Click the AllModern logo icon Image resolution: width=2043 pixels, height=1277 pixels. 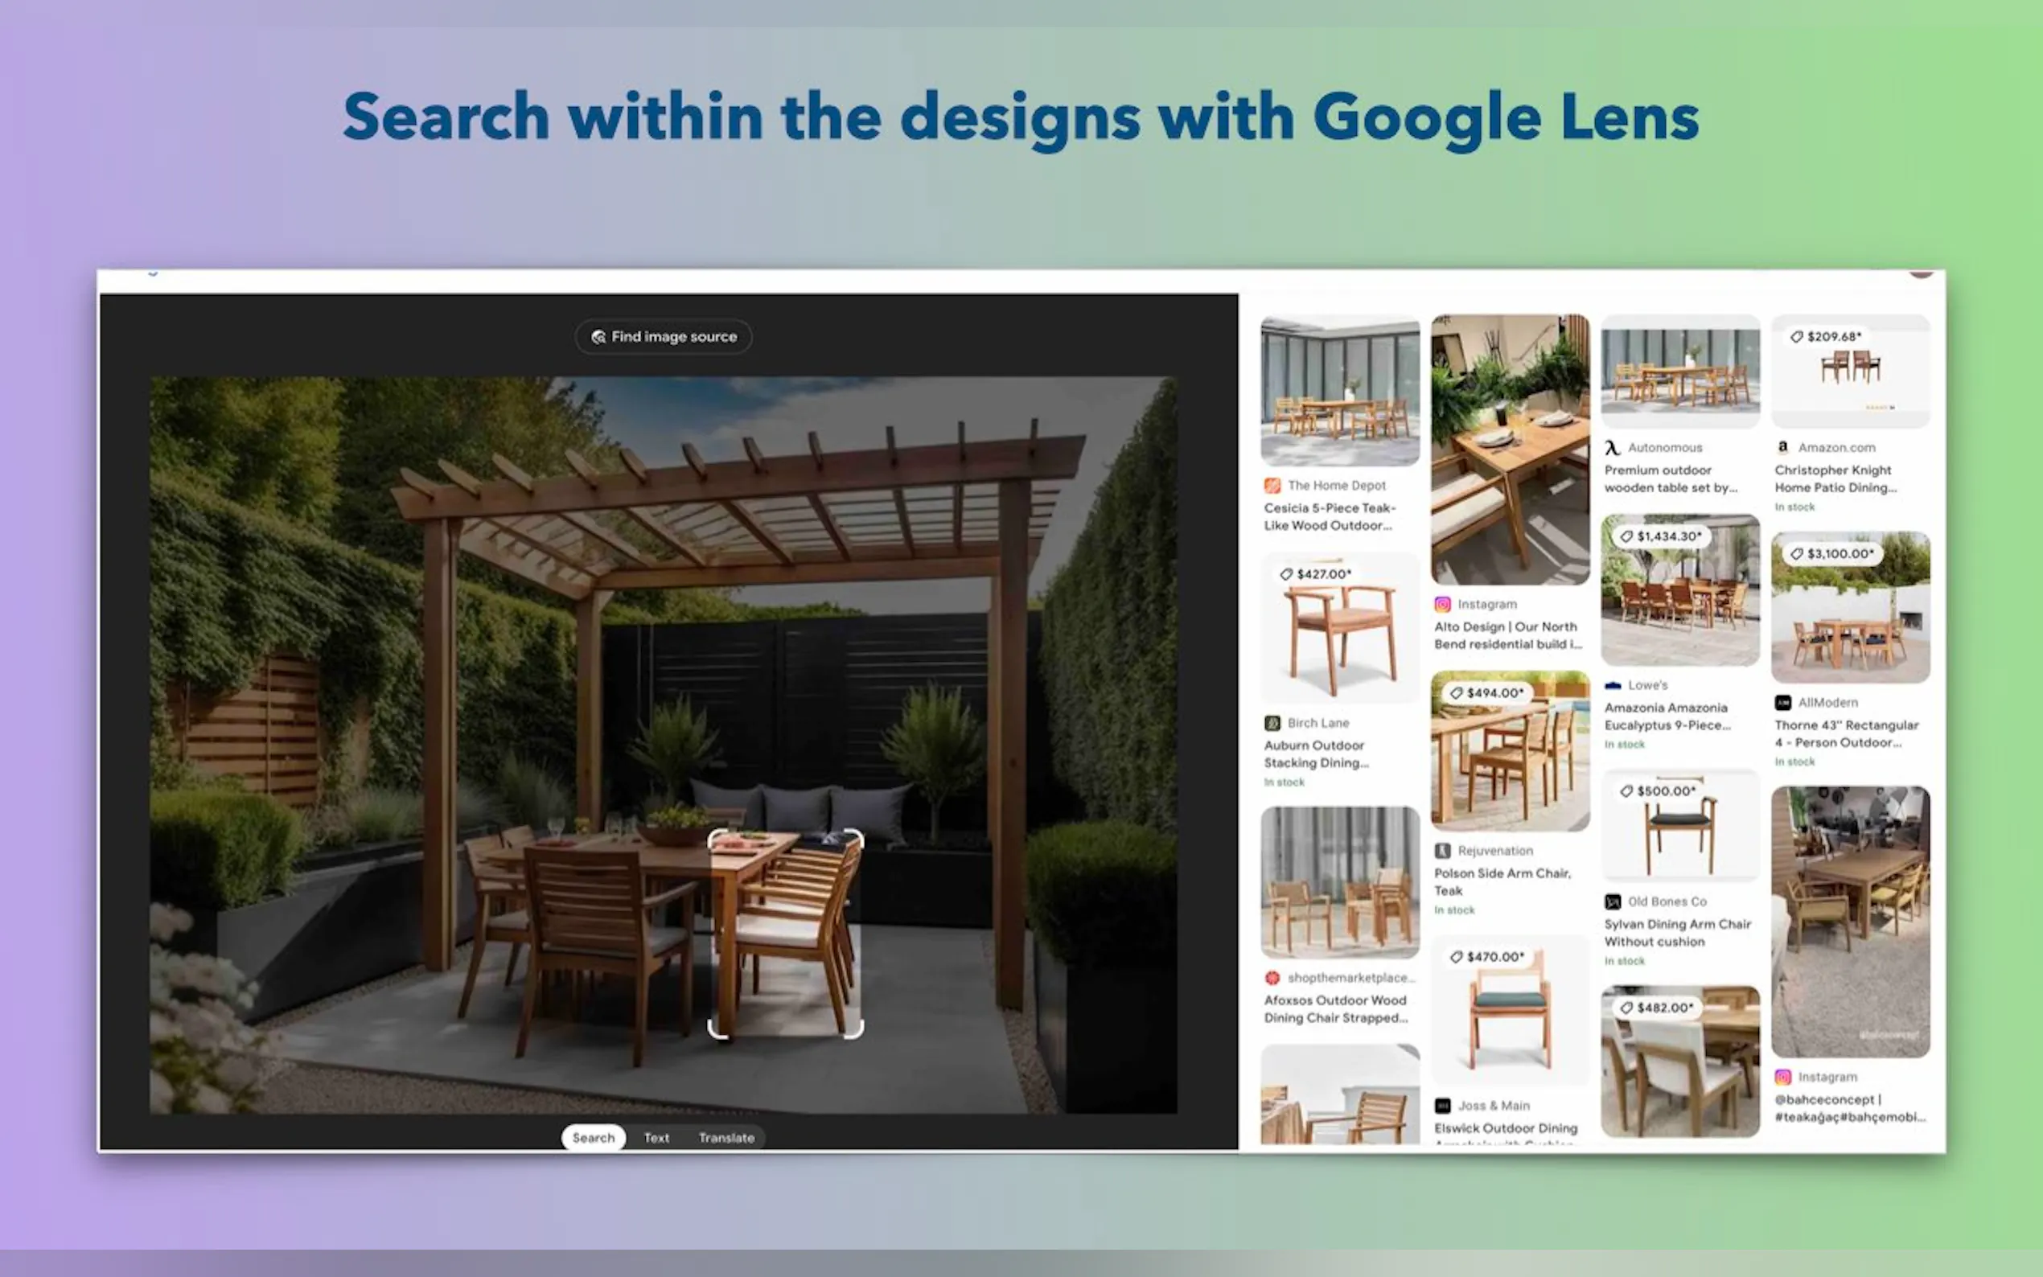click(1783, 703)
